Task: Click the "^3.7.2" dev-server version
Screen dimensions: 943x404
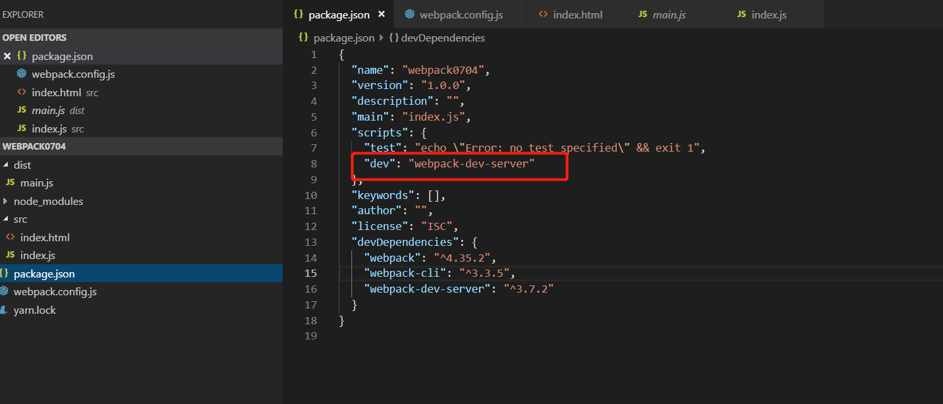Action: (529, 289)
